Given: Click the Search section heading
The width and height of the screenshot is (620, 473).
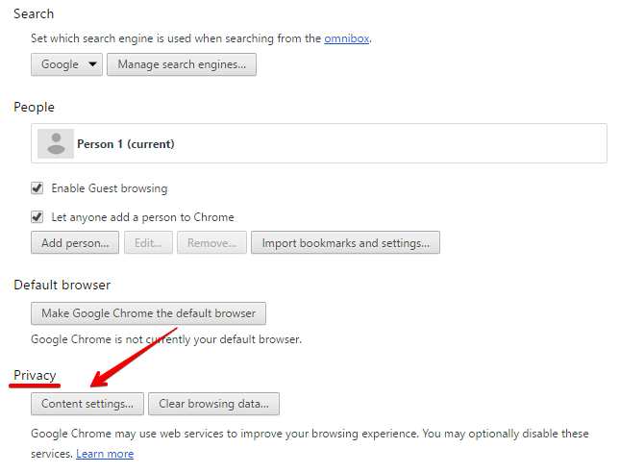Looking at the screenshot, I should coord(34,14).
